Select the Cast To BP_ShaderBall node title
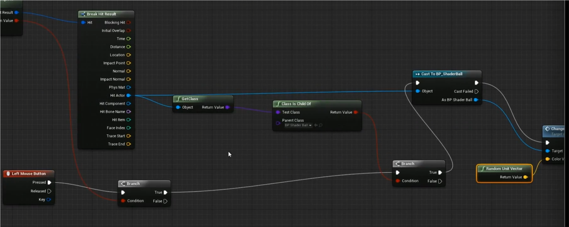This screenshot has height=227, width=569. (x=442, y=74)
